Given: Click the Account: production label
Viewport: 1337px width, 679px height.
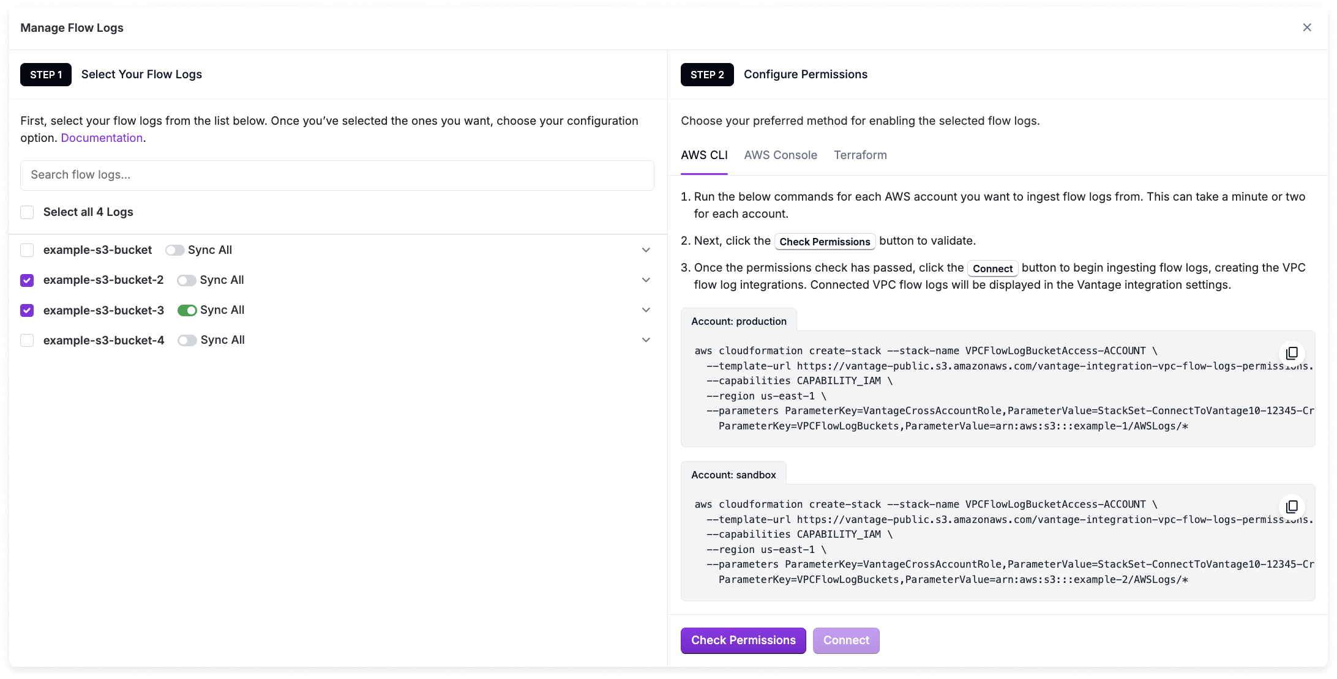Looking at the screenshot, I should pos(739,321).
